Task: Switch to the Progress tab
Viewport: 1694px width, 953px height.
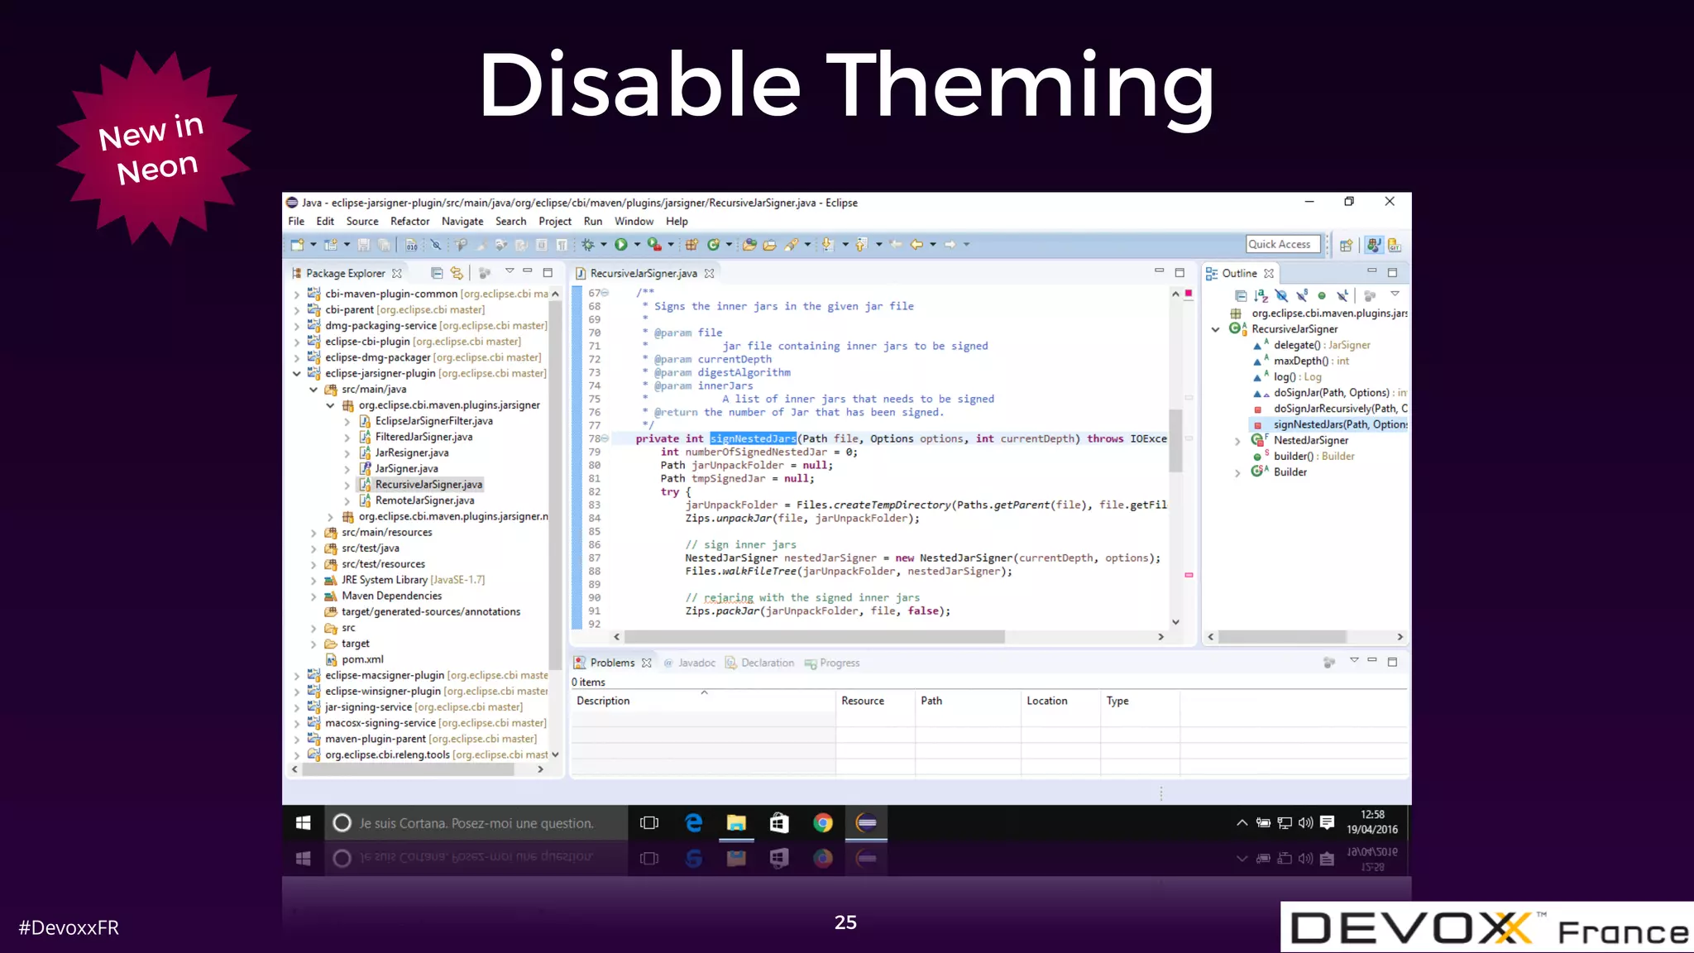Action: pos(832,663)
